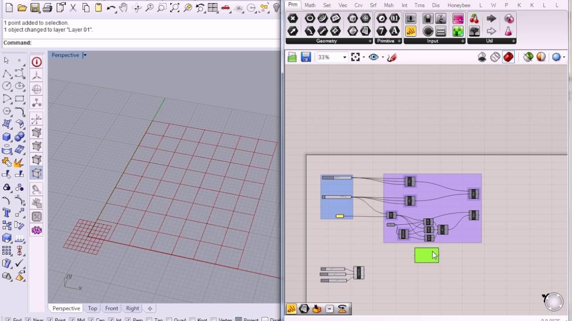Click the top slider in blue group
The width and height of the screenshot is (572, 321).
click(x=337, y=177)
